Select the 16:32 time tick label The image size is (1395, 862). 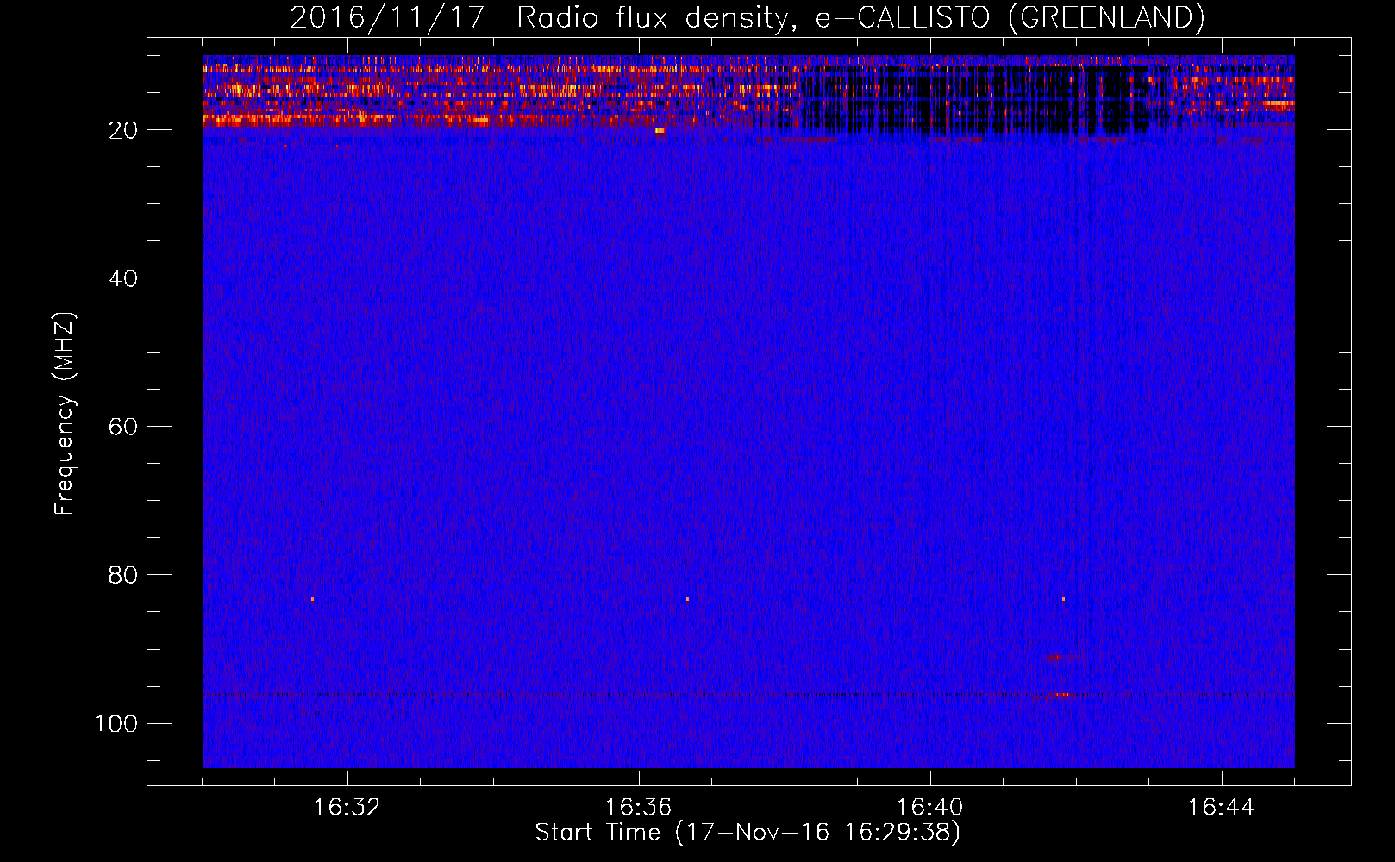tap(347, 808)
